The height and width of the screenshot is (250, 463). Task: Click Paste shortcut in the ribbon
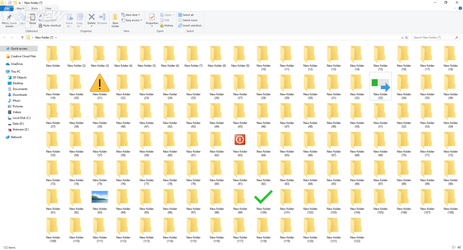[50, 26]
